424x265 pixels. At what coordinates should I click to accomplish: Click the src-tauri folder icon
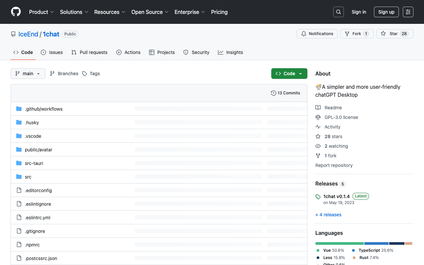point(19,163)
